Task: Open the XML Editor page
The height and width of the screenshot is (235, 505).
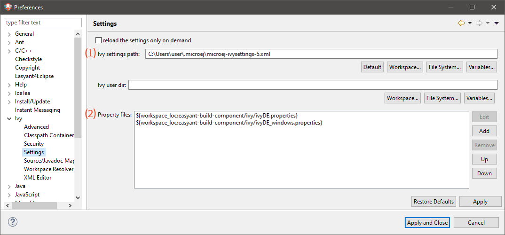Action: pos(38,177)
